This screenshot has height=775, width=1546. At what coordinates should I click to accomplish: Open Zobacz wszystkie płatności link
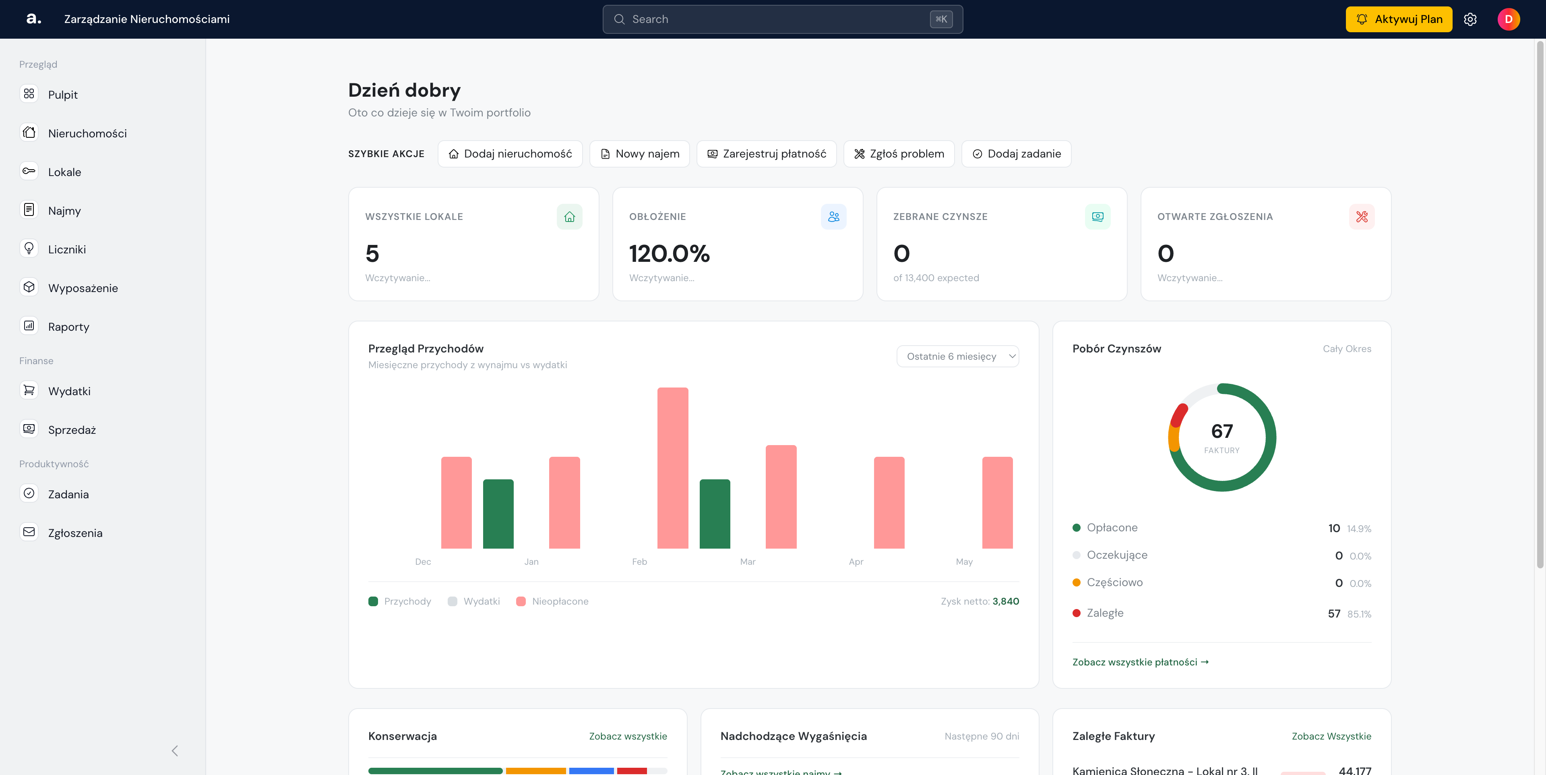(1140, 662)
